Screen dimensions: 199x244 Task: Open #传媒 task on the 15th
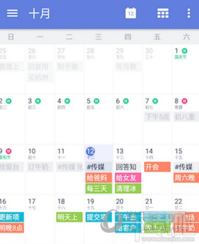tap(186, 167)
